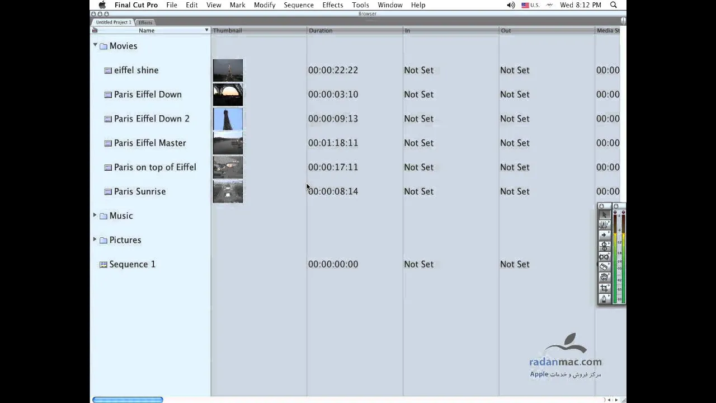The image size is (716, 403).
Task: Click the Paris Eiffel Down 2 clip icon
Action: click(x=108, y=119)
